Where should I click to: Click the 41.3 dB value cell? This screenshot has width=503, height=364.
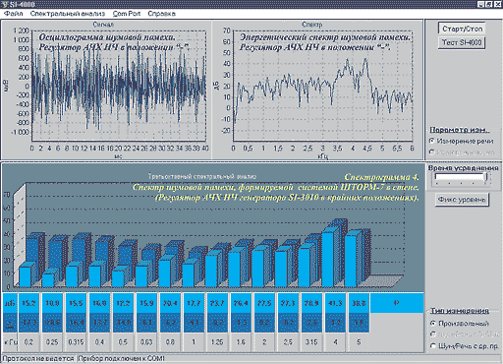335,303
